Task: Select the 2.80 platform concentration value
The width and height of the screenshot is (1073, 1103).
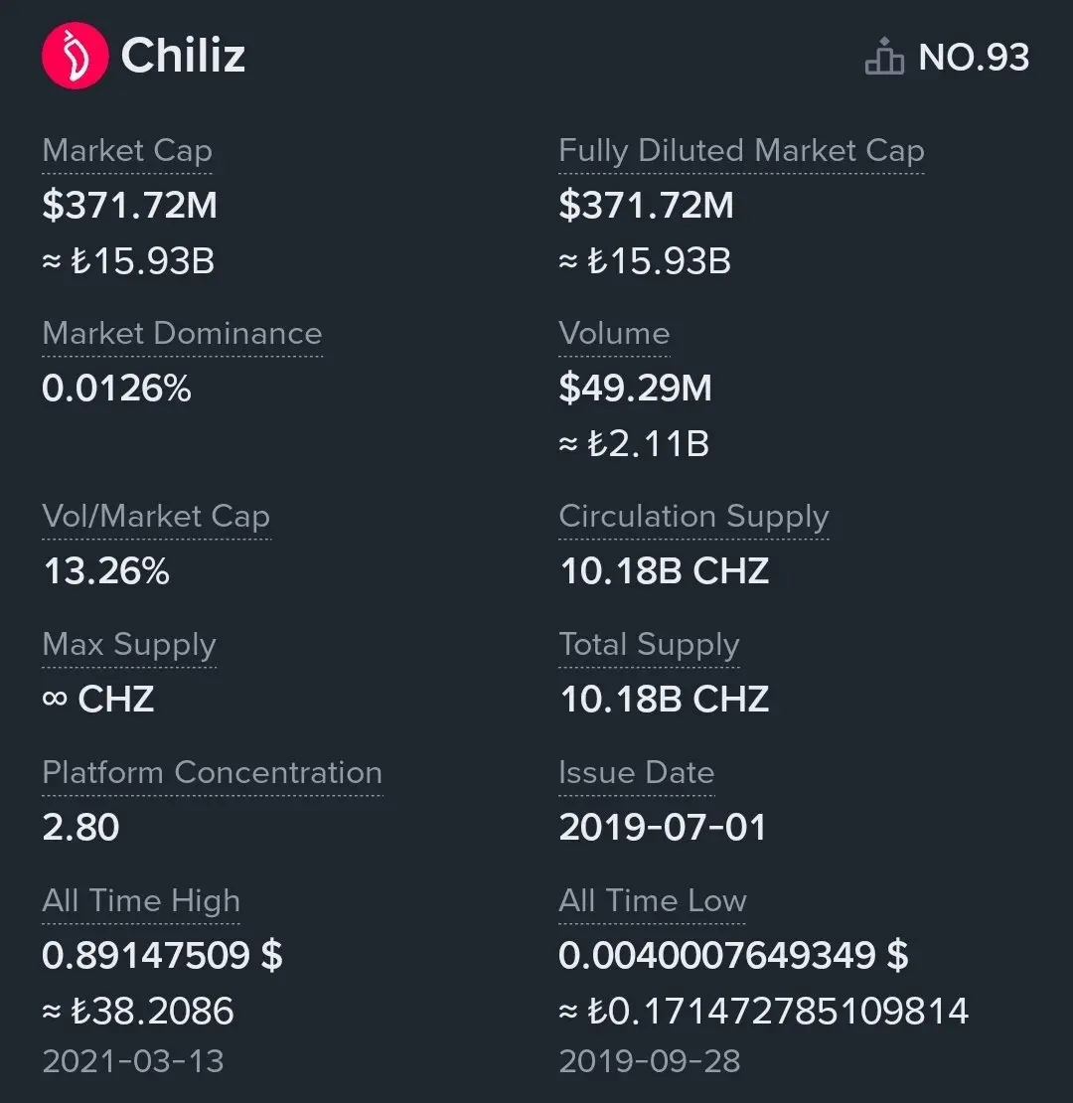Action: click(80, 828)
